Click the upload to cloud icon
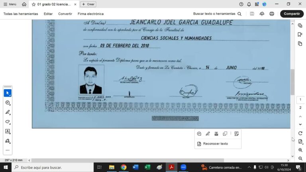306x172 pixels. 262,14
